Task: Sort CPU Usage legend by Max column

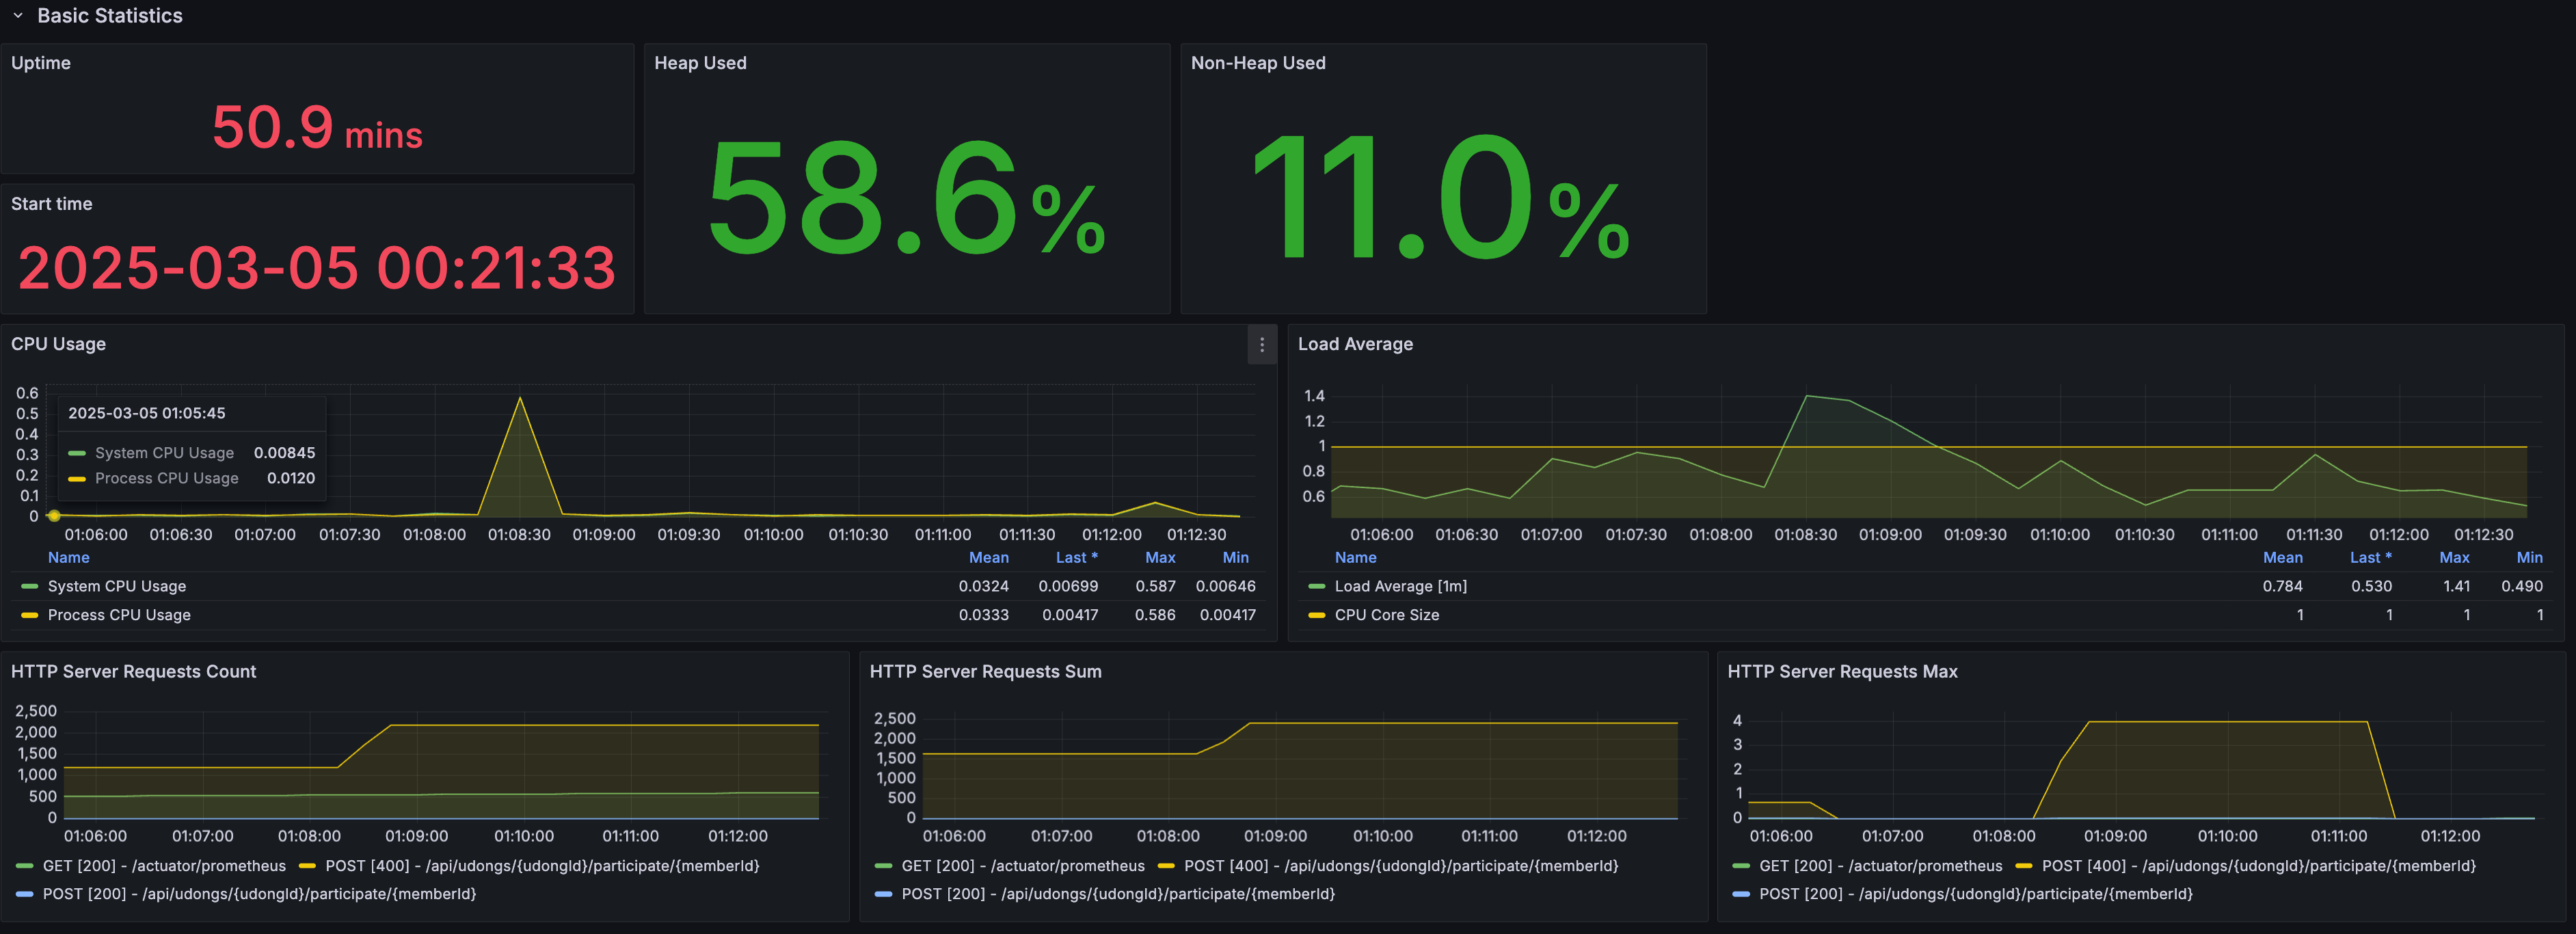Action: (x=1160, y=558)
